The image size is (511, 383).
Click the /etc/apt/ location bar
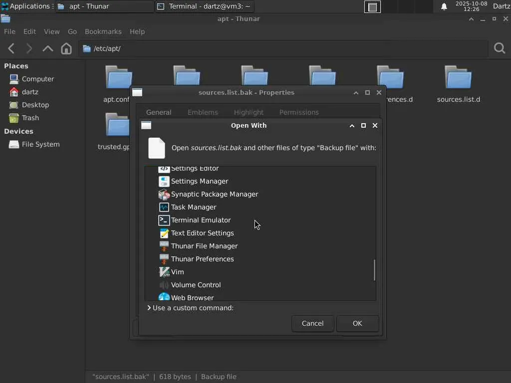tap(283, 48)
